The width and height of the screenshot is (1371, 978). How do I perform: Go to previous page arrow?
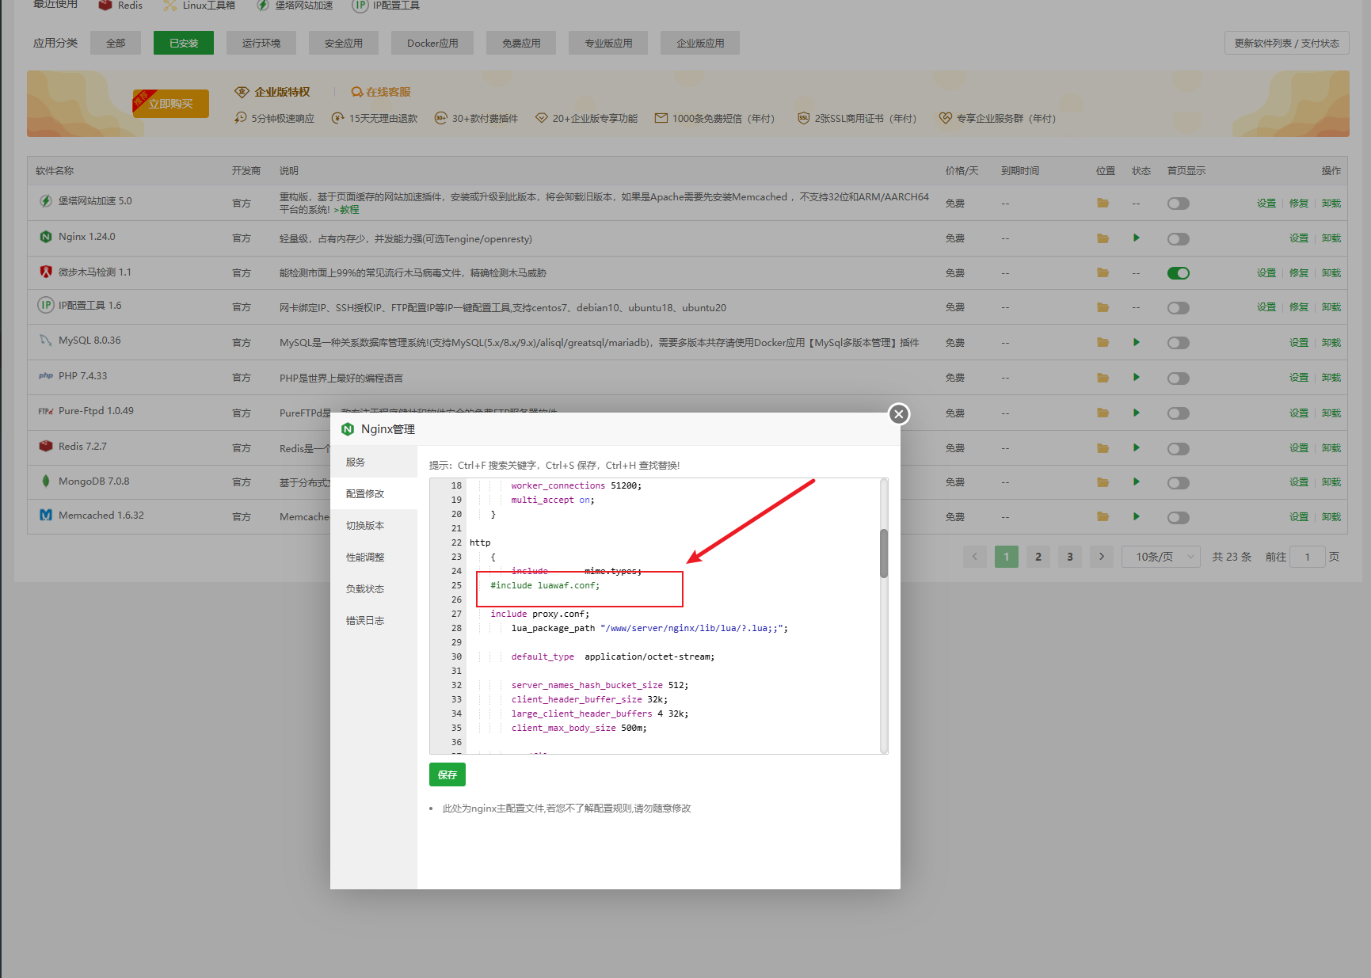[975, 557]
